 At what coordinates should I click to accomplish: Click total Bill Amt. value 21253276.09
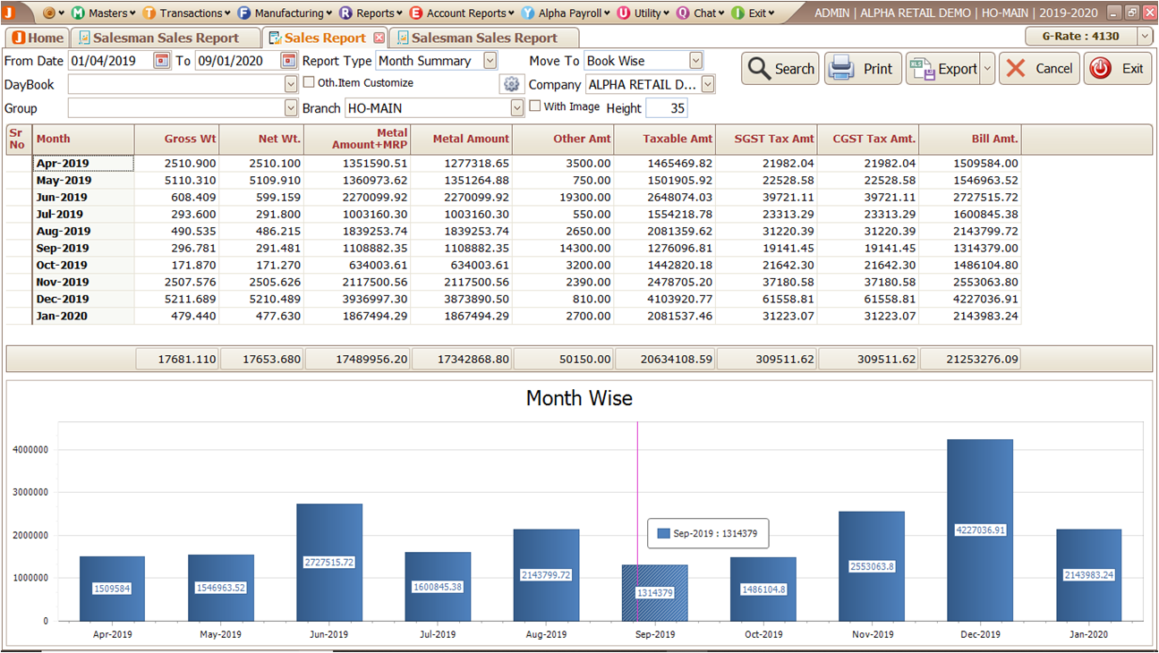(x=970, y=360)
